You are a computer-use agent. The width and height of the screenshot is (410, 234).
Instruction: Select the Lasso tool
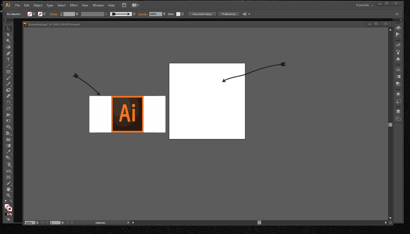click(x=8, y=47)
